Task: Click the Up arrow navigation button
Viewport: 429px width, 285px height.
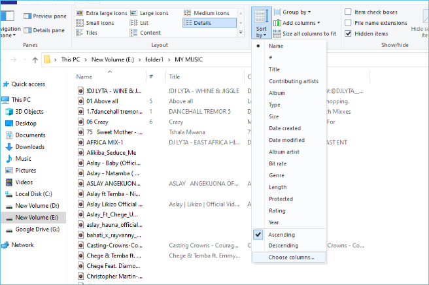Action: (33, 60)
